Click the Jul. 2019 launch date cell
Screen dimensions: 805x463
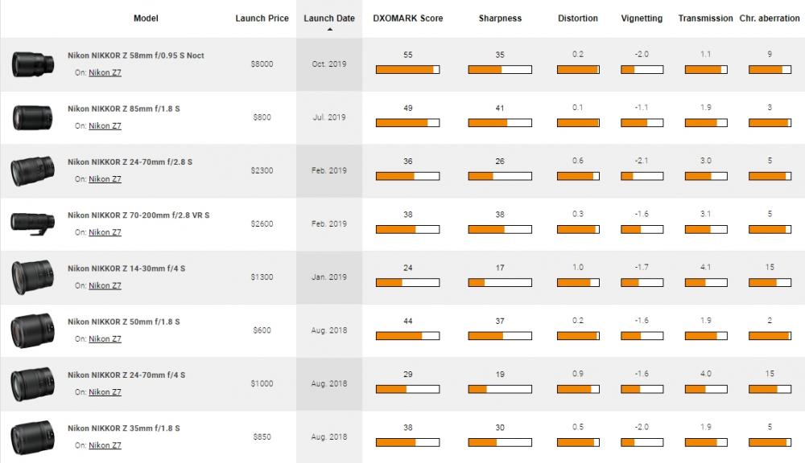pyautogui.click(x=329, y=117)
